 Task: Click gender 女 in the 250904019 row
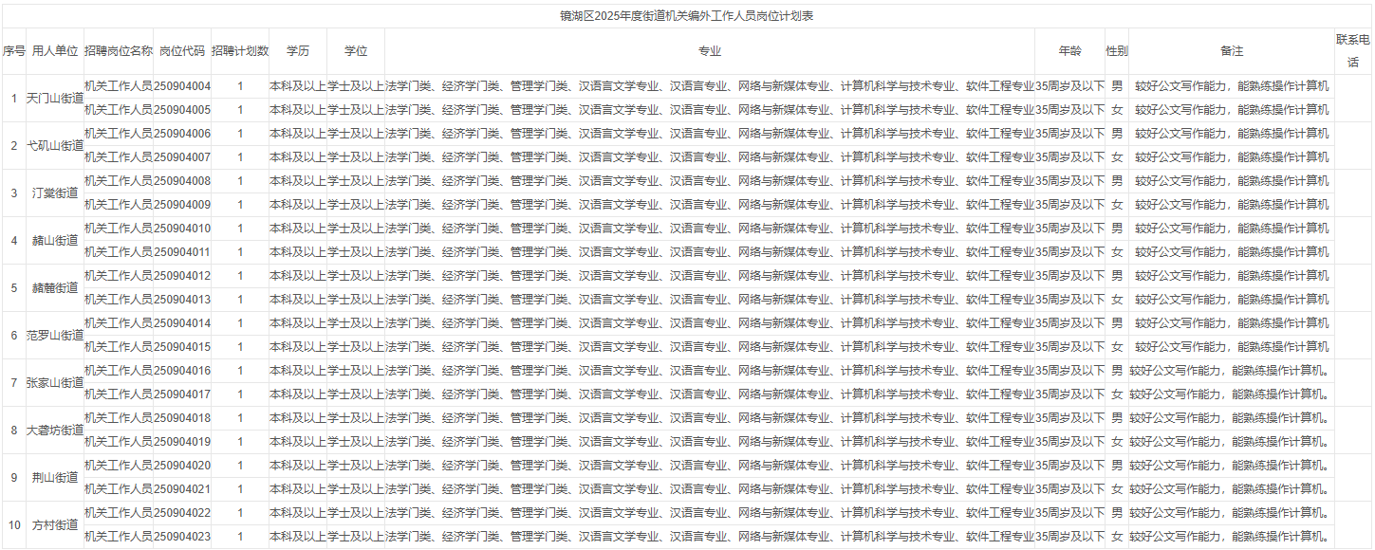click(x=1117, y=441)
